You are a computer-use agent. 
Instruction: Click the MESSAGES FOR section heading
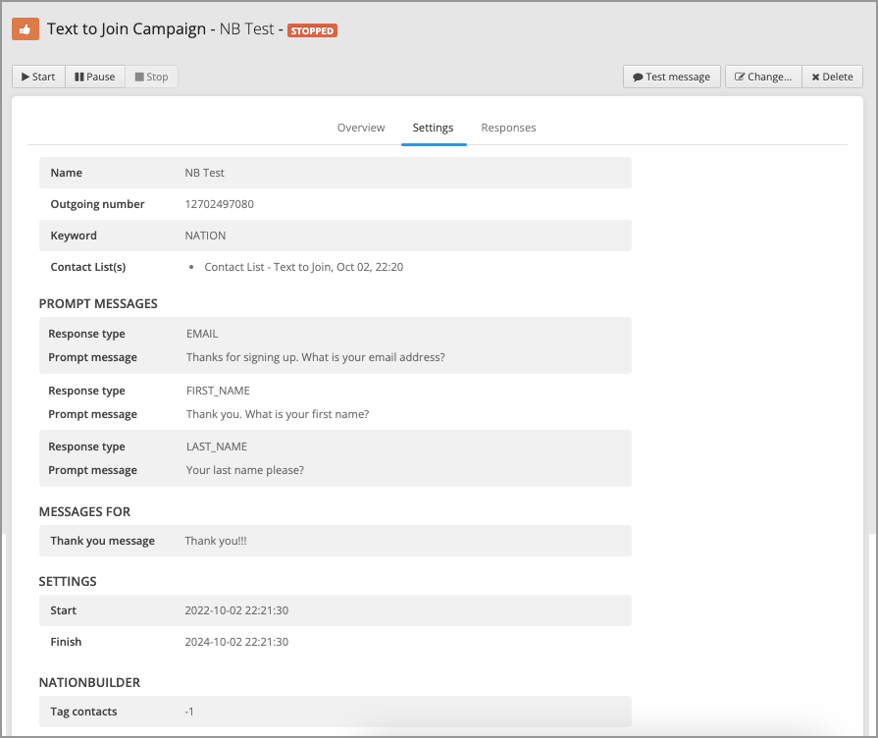(84, 511)
